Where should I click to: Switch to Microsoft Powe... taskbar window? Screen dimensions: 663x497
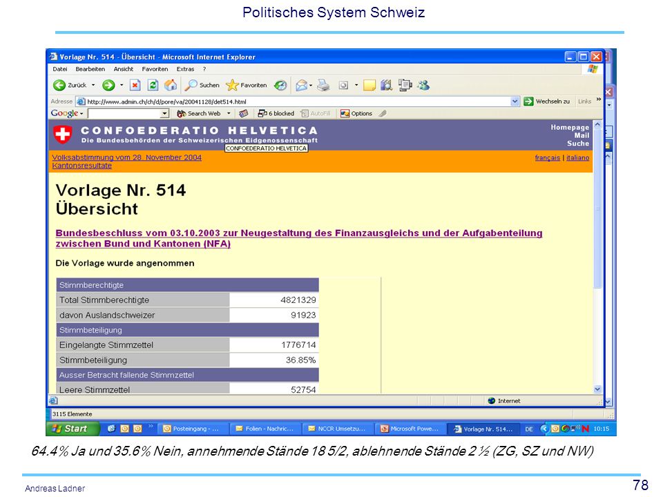[x=411, y=429]
